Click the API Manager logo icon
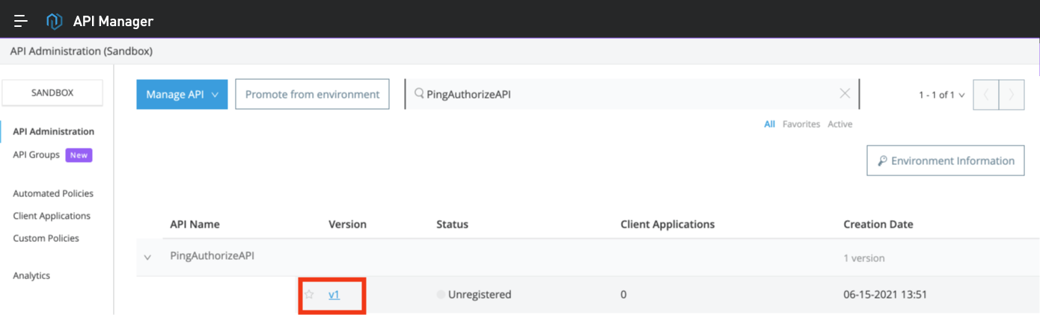 [x=54, y=21]
